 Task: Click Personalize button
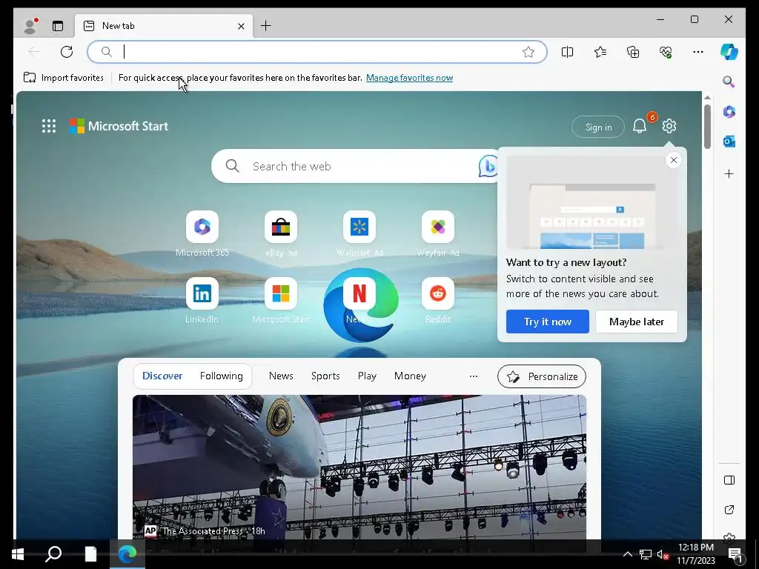click(x=542, y=376)
